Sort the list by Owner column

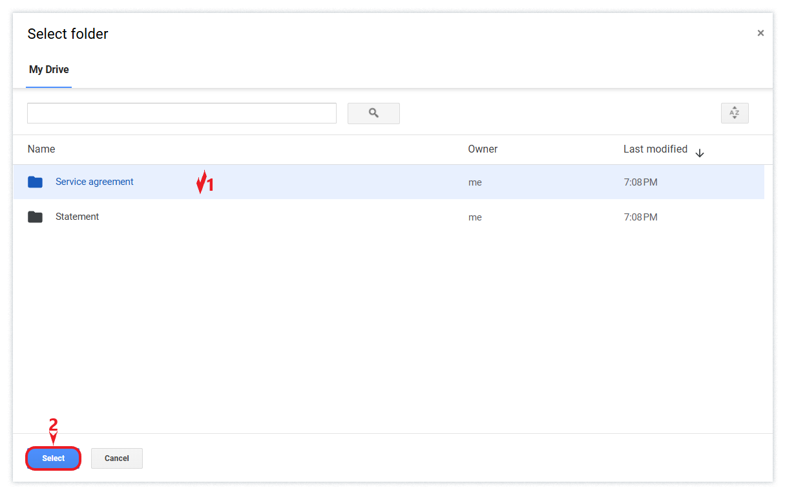pos(483,149)
